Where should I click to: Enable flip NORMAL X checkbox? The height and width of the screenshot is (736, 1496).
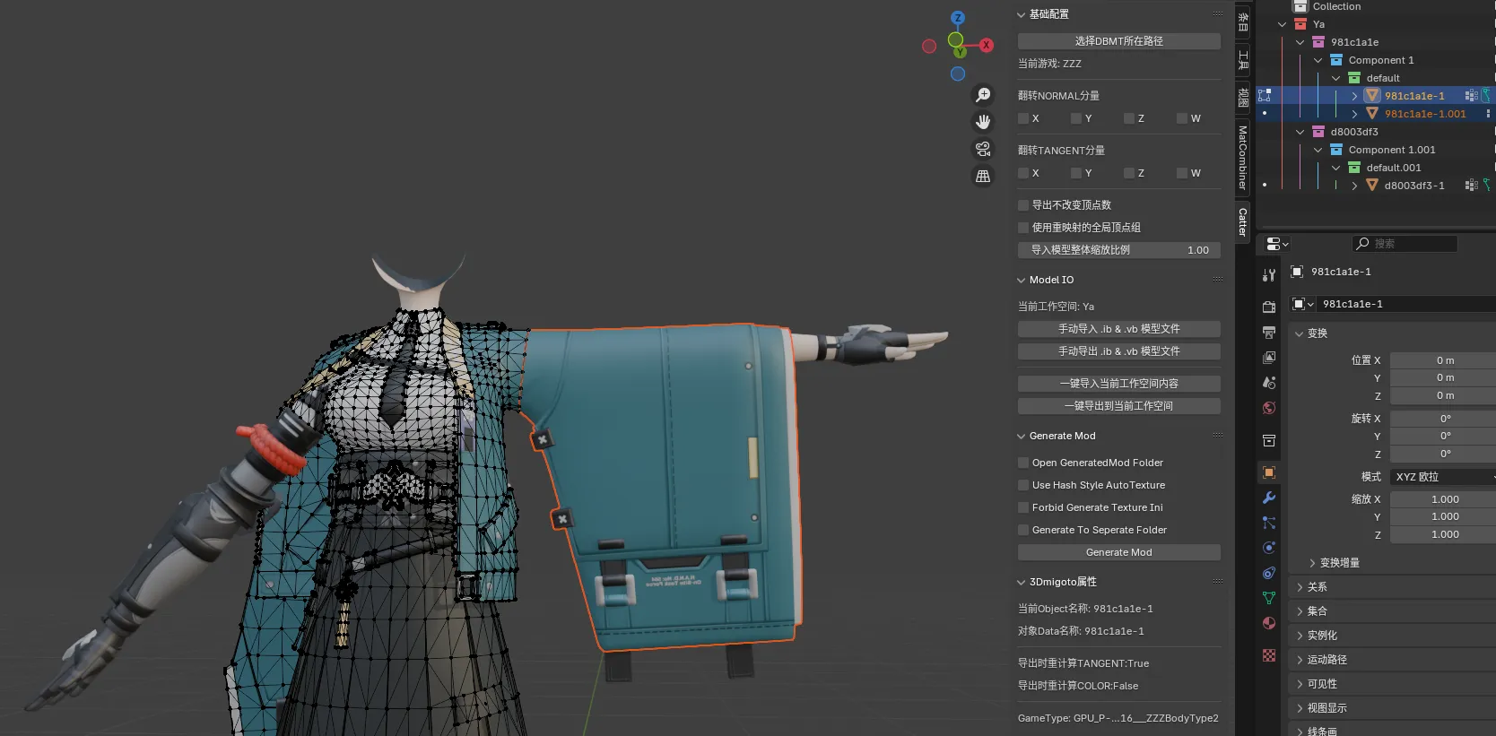coord(1023,118)
